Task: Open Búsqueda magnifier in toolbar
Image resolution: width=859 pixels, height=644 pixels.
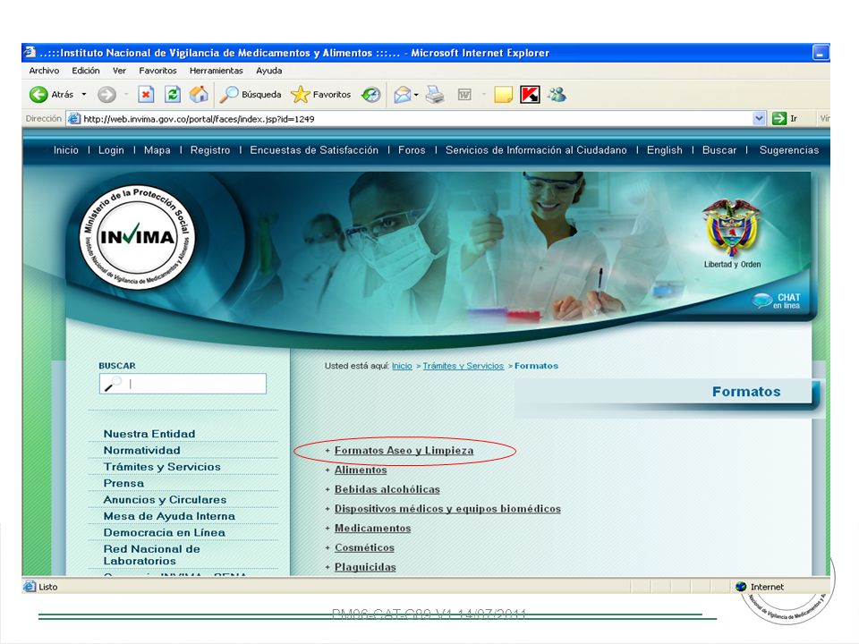Action: pyautogui.click(x=251, y=95)
